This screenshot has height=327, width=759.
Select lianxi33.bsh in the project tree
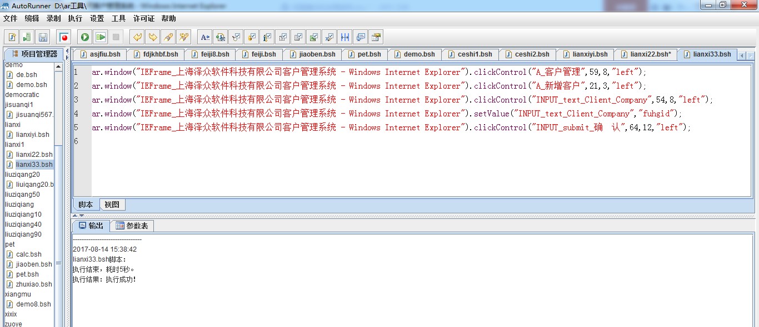pyautogui.click(x=34, y=165)
